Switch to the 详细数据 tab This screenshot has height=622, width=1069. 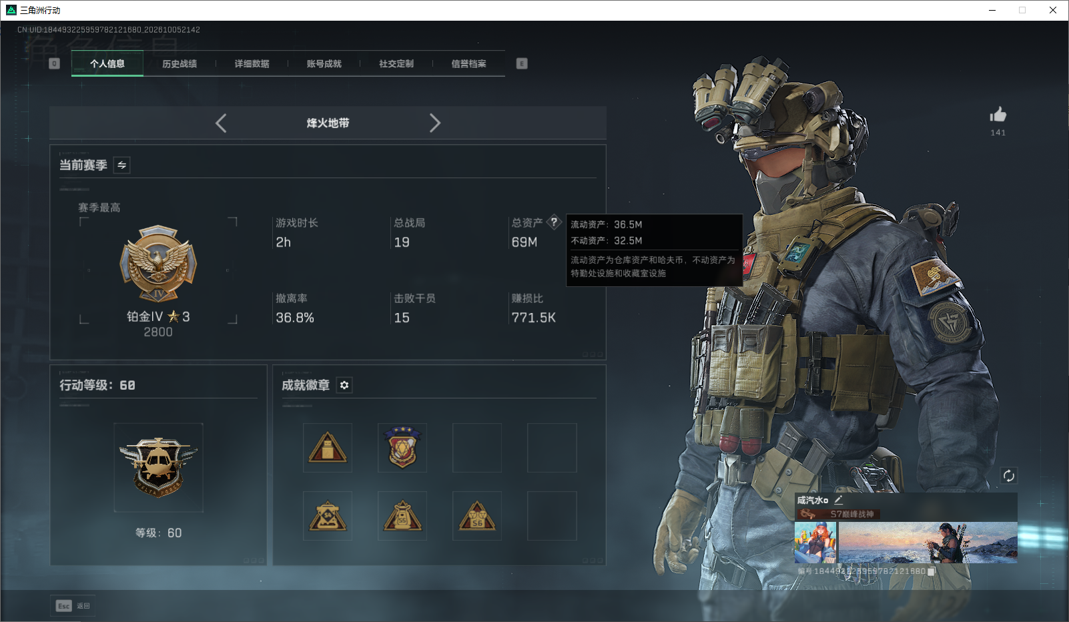(x=252, y=64)
